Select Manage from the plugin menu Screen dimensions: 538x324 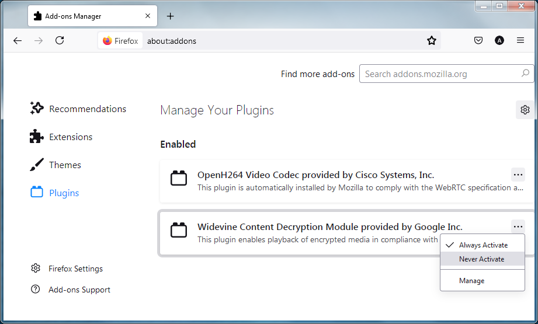(x=471, y=281)
